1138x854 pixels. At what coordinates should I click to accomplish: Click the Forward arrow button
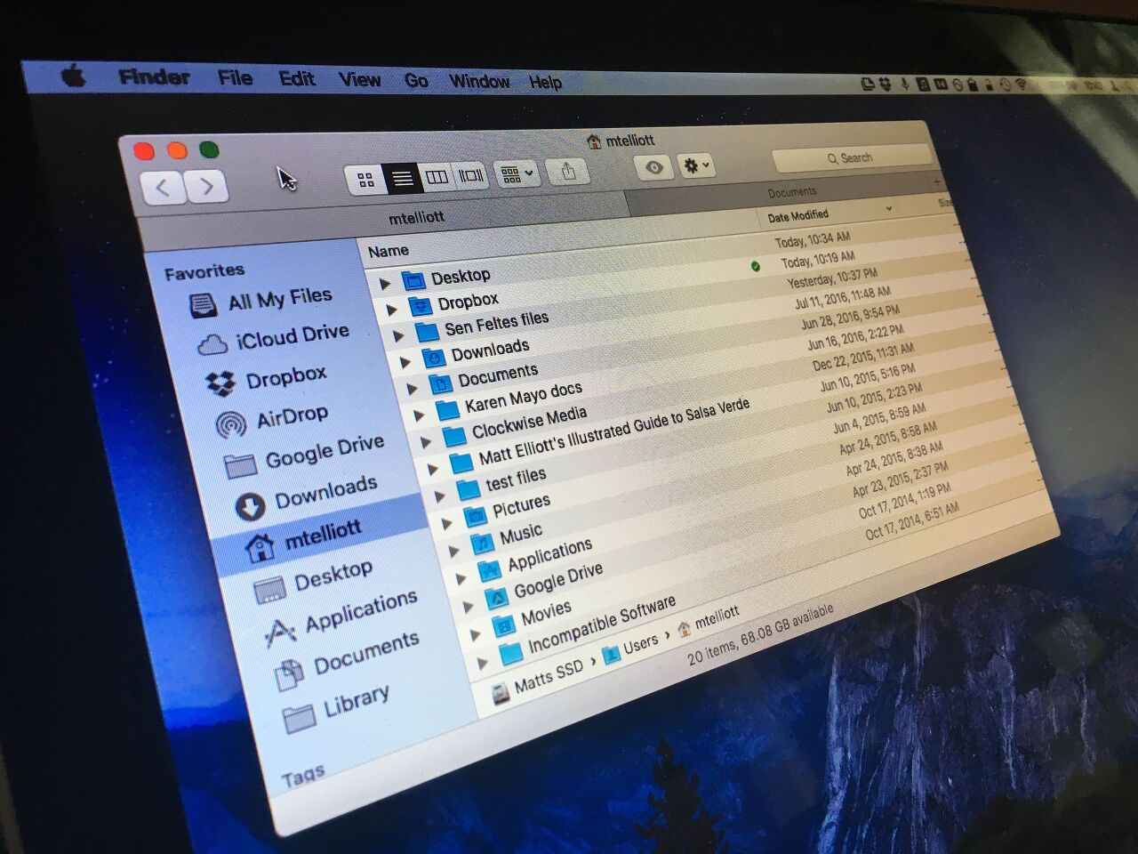tap(206, 186)
